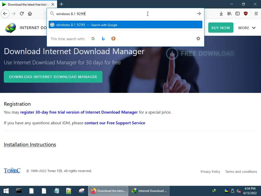The image size is (261, 196).
Task: Select the Download the latest free trial tab
Action: pyautogui.click(x=29, y=4)
